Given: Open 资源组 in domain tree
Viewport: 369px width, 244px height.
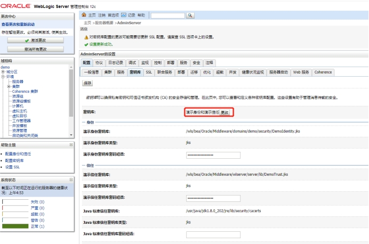Looking at the screenshot, I should (18, 96).
